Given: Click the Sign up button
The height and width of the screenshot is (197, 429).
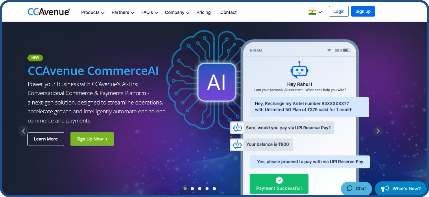Looking at the screenshot, I should [363, 11].
